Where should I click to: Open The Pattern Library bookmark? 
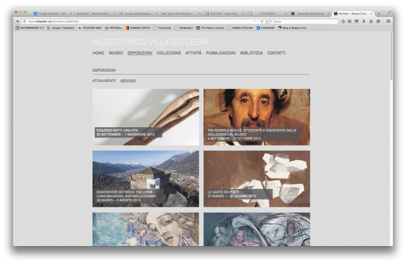click(x=210, y=28)
